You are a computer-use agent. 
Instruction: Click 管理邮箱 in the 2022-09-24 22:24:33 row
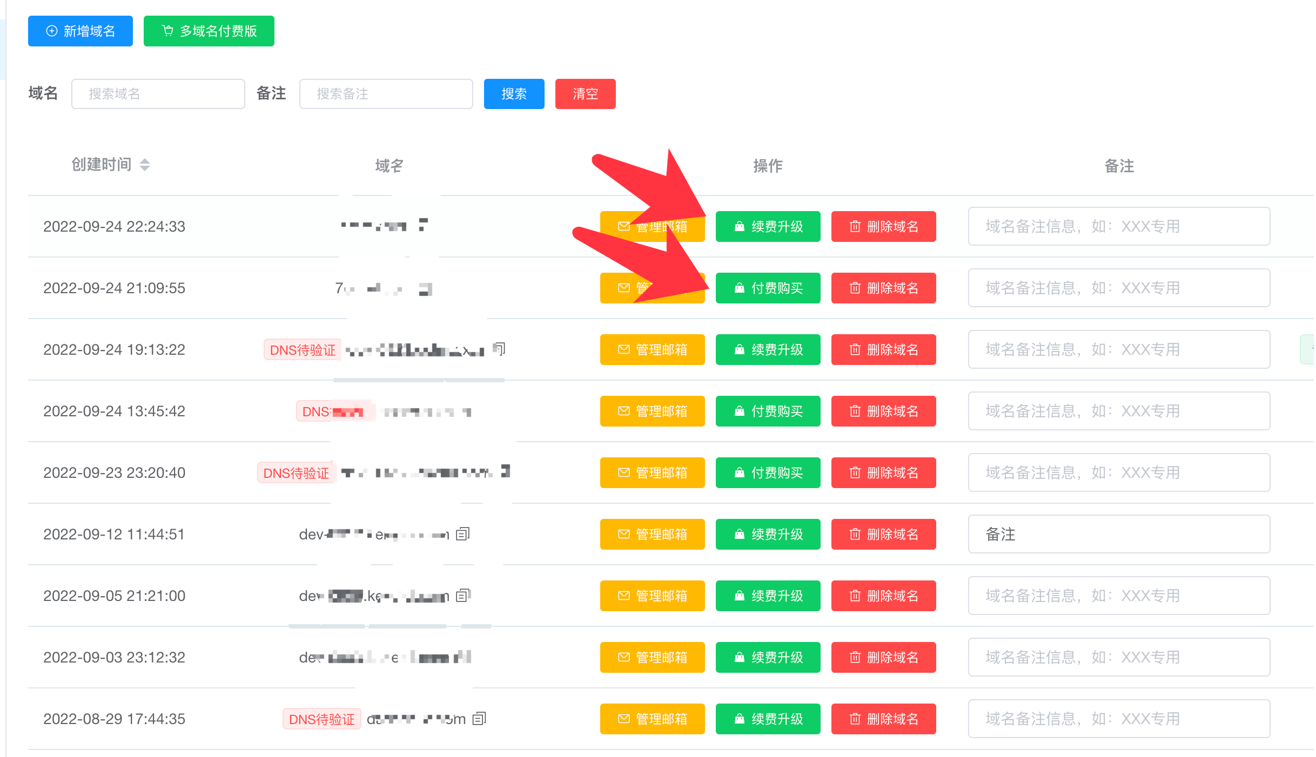(x=653, y=226)
